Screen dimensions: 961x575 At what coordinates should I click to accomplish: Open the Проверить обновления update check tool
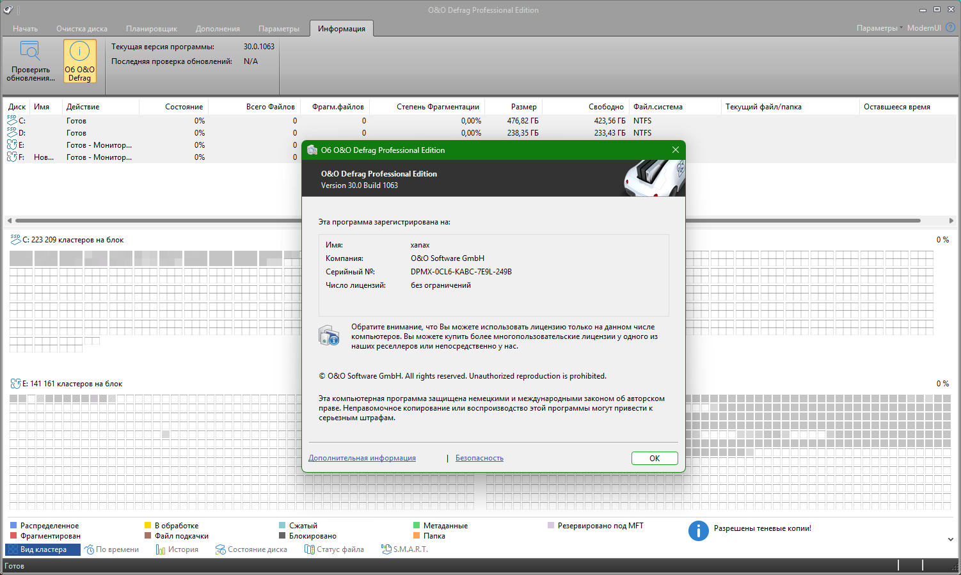point(31,61)
